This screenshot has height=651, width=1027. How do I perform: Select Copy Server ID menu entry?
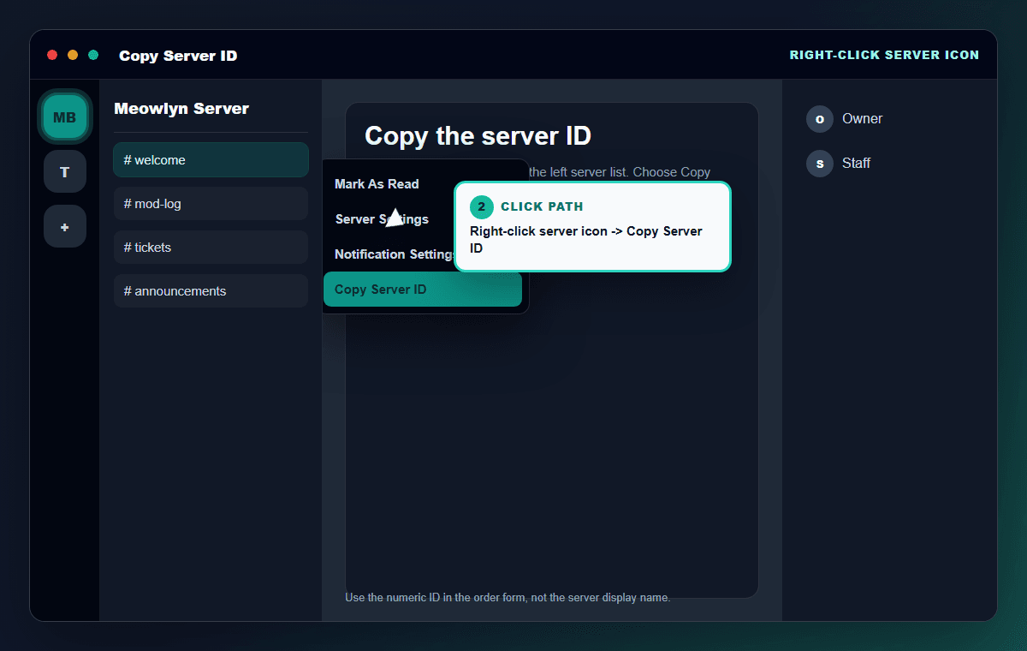click(423, 290)
